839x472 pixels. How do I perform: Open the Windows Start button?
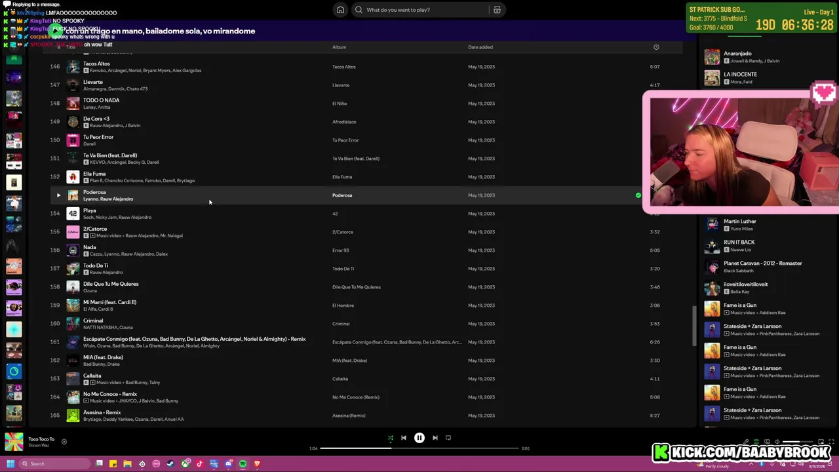pos(10,464)
